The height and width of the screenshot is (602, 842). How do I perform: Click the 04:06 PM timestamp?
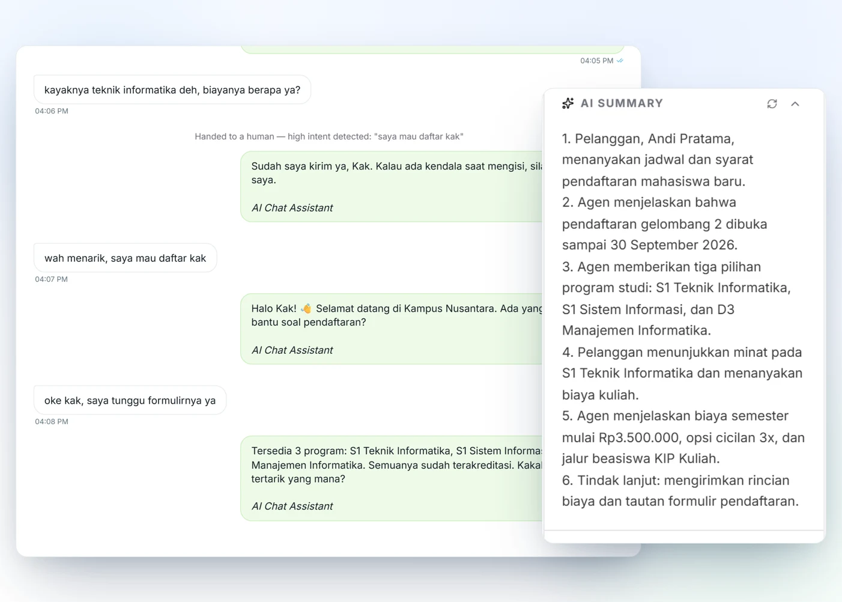(x=52, y=111)
